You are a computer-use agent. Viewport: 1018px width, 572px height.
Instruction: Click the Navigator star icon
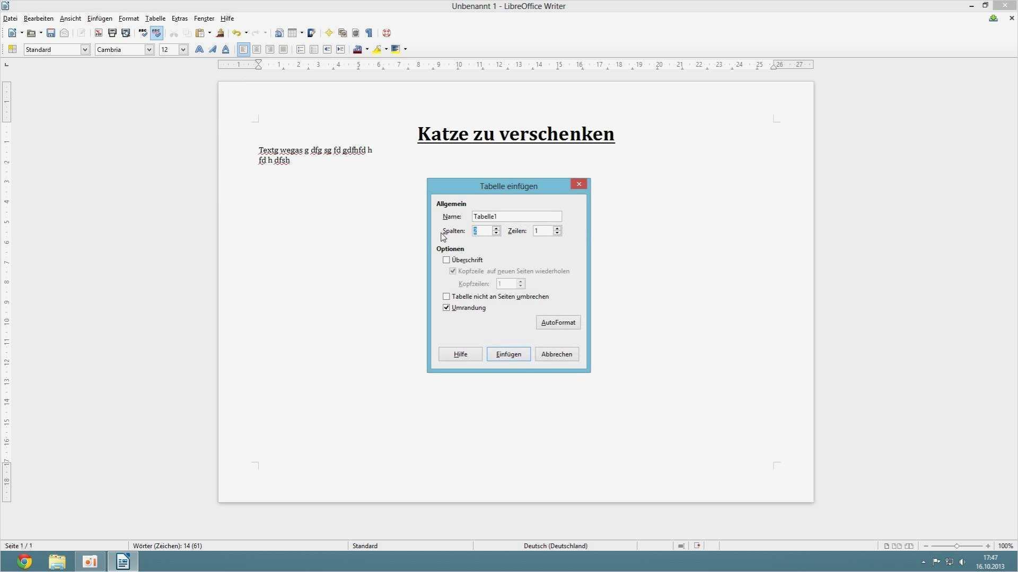pyautogui.click(x=329, y=33)
